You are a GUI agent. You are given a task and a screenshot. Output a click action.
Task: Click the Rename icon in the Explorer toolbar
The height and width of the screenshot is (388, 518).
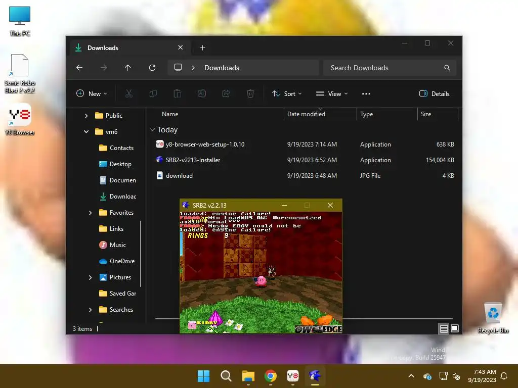point(201,93)
